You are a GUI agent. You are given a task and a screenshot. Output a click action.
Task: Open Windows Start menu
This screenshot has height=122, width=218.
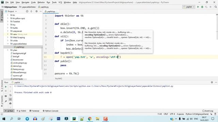(4, 119)
